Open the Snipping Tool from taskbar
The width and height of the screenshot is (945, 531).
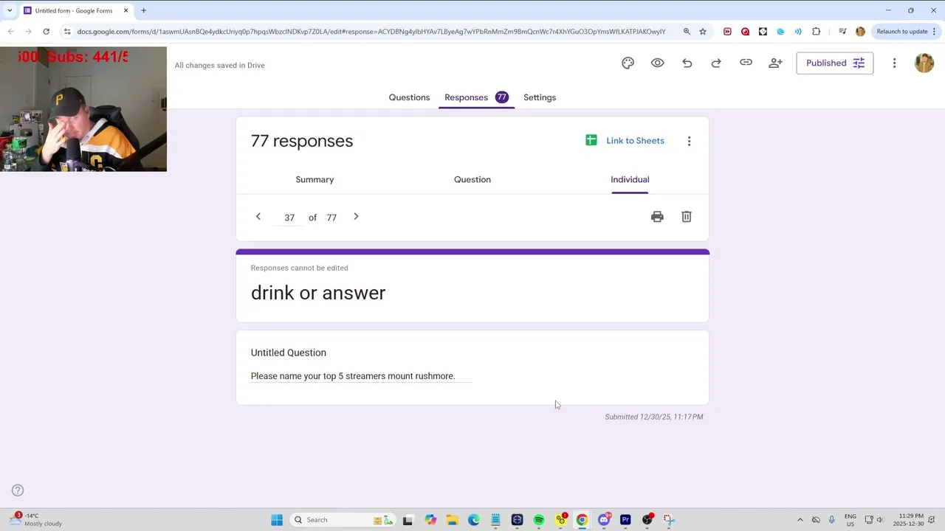pyautogui.click(x=669, y=520)
